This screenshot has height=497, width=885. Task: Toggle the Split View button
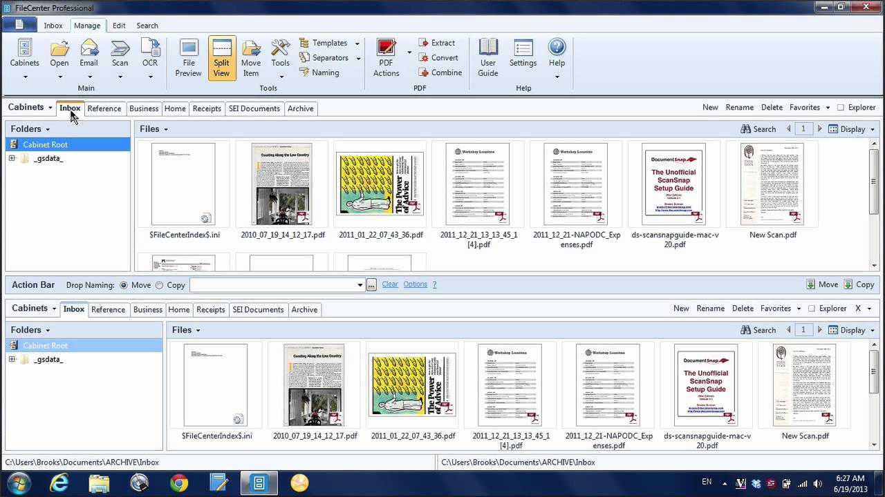pos(221,57)
